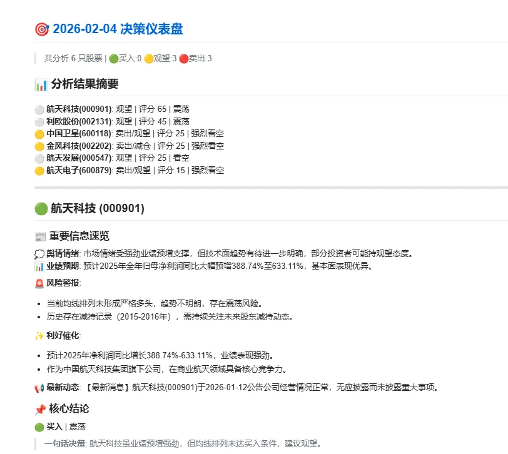Click the 共分析 6 只股票 summary text

tap(73, 58)
